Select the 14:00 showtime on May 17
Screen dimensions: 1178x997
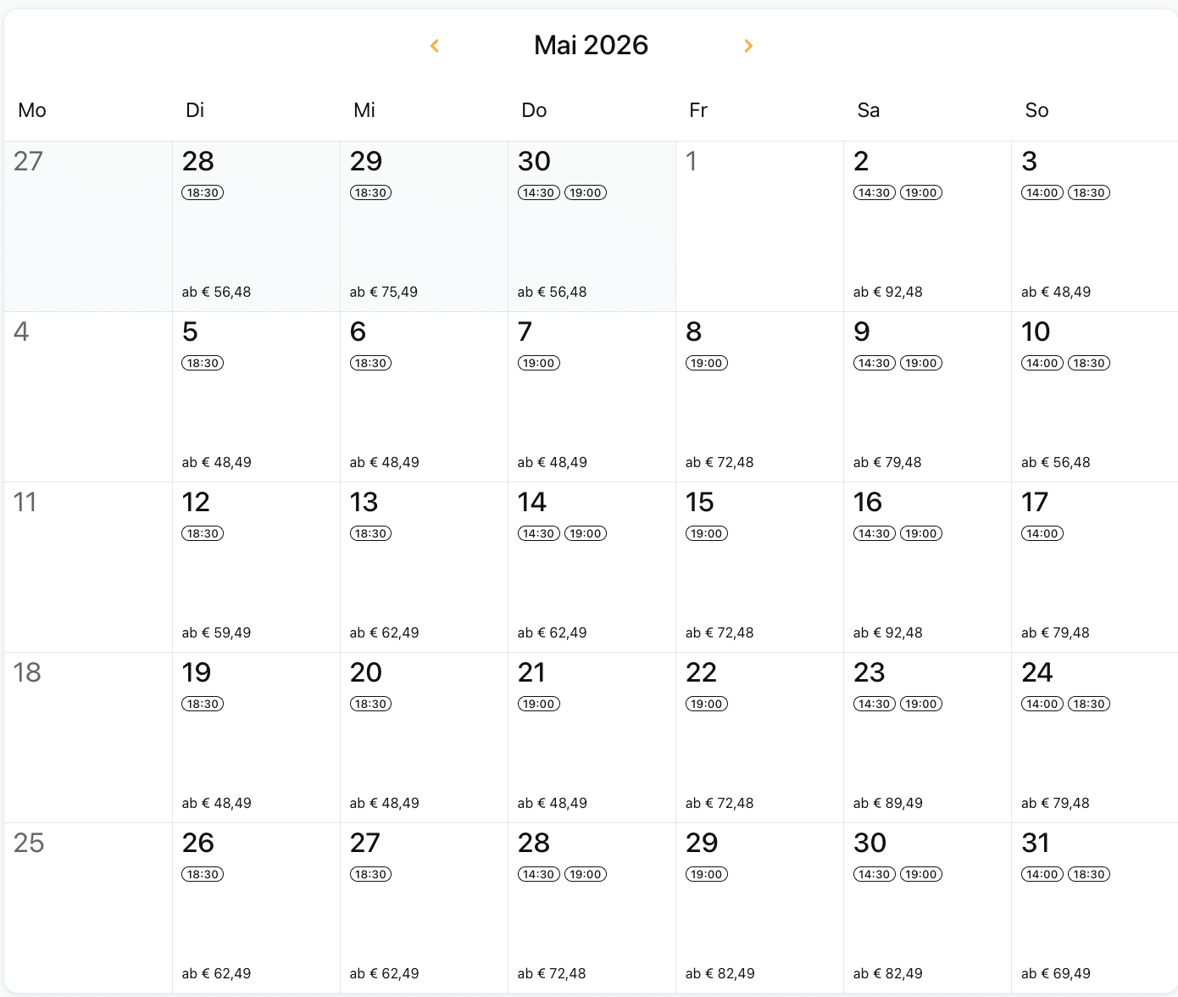(x=1042, y=534)
